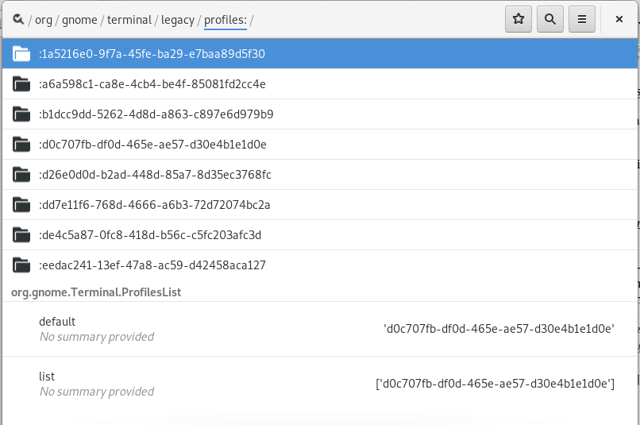The height and width of the screenshot is (425, 640).
Task: Open folder :dd7e11f6-768d-4666-a6b3-72d72074bc2a
Action: click(320, 204)
